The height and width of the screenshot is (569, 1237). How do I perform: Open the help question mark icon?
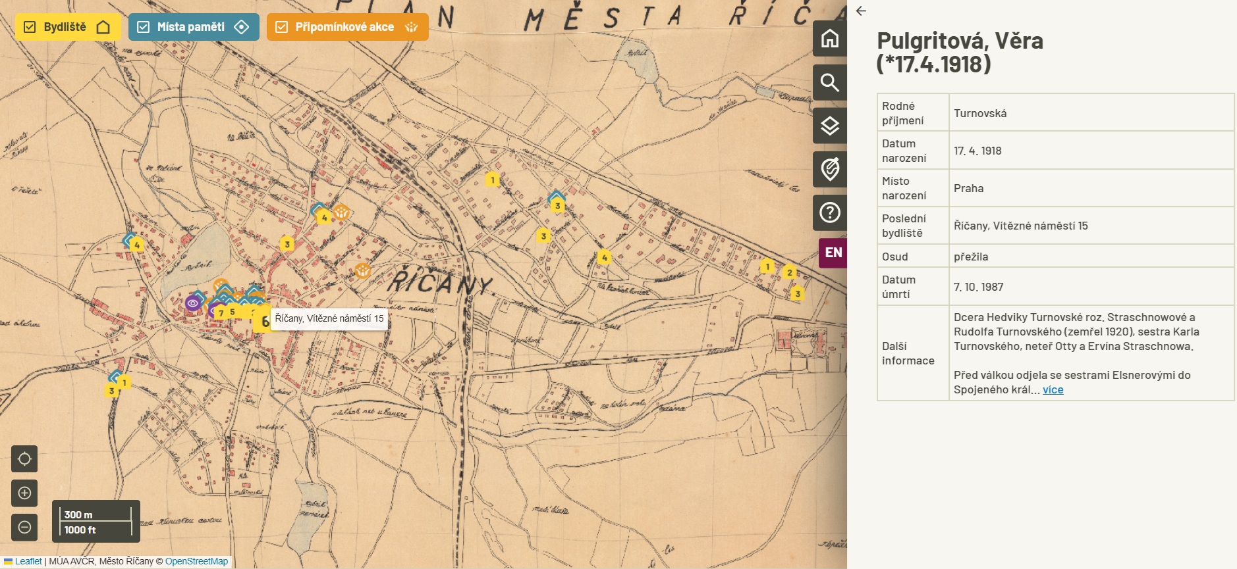(x=829, y=213)
